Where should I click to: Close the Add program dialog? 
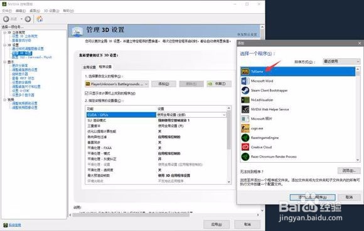360,43
